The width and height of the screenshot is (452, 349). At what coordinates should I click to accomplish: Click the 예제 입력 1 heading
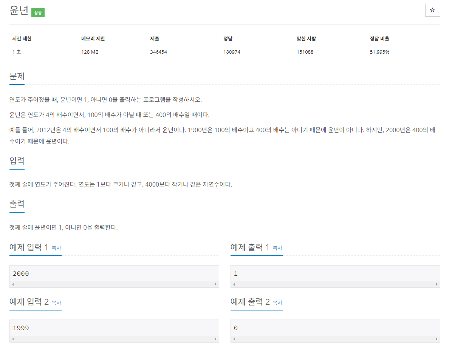(29, 247)
